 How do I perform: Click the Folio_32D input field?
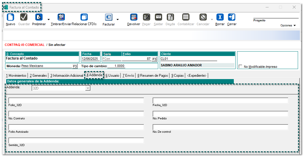(76, 101)
